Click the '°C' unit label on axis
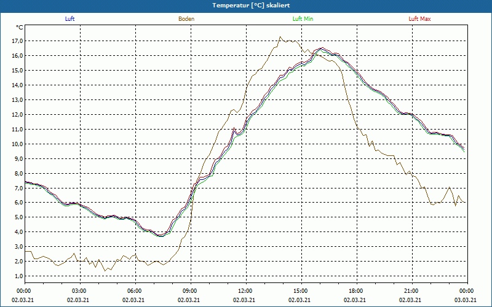 click(20, 28)
